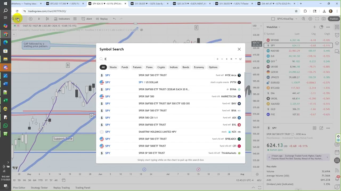Publish the chart idea

click(334, 19)
